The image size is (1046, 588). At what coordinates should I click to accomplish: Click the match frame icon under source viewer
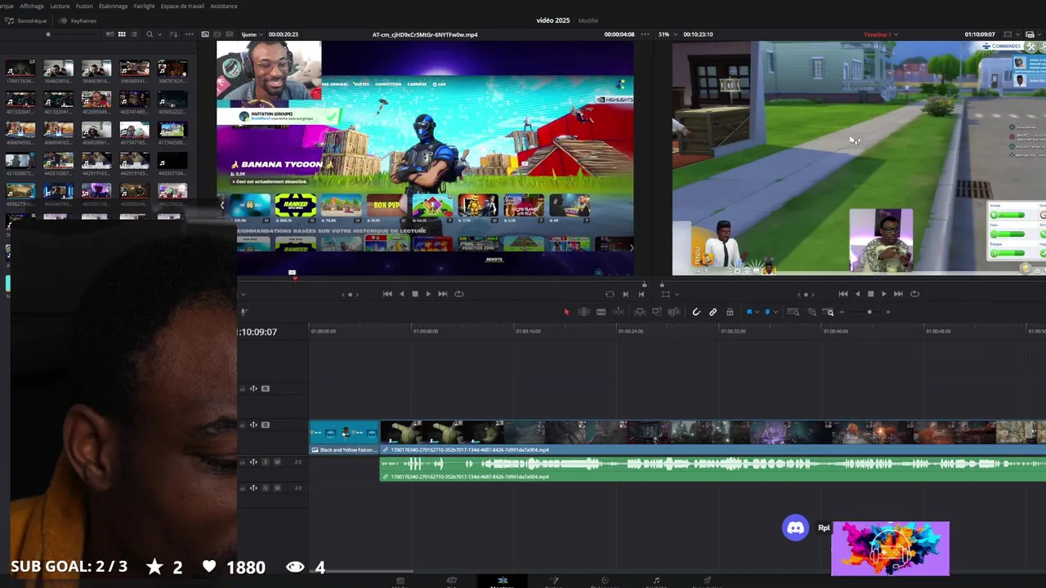pyautogui.click(x=610, y=294)
